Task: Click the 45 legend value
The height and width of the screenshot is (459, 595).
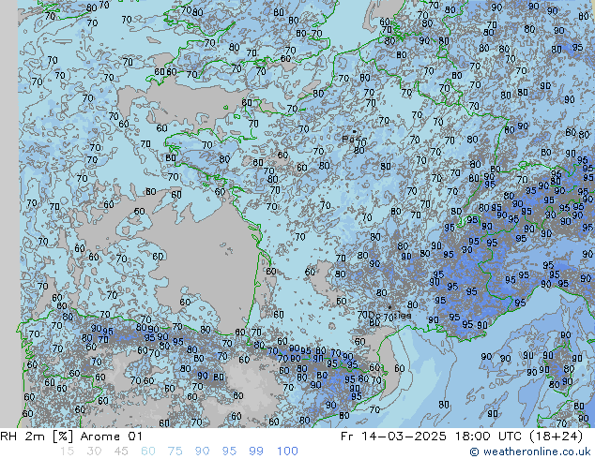Action: pos(121,452)
